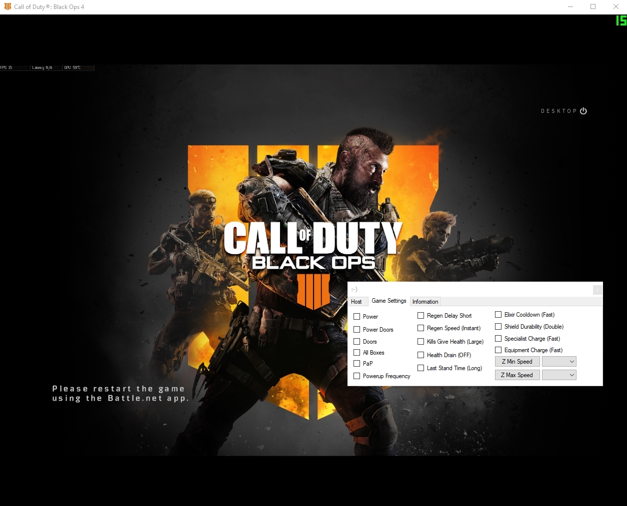
Task: Enable Regen Delay Short
Action: point(421,316)
